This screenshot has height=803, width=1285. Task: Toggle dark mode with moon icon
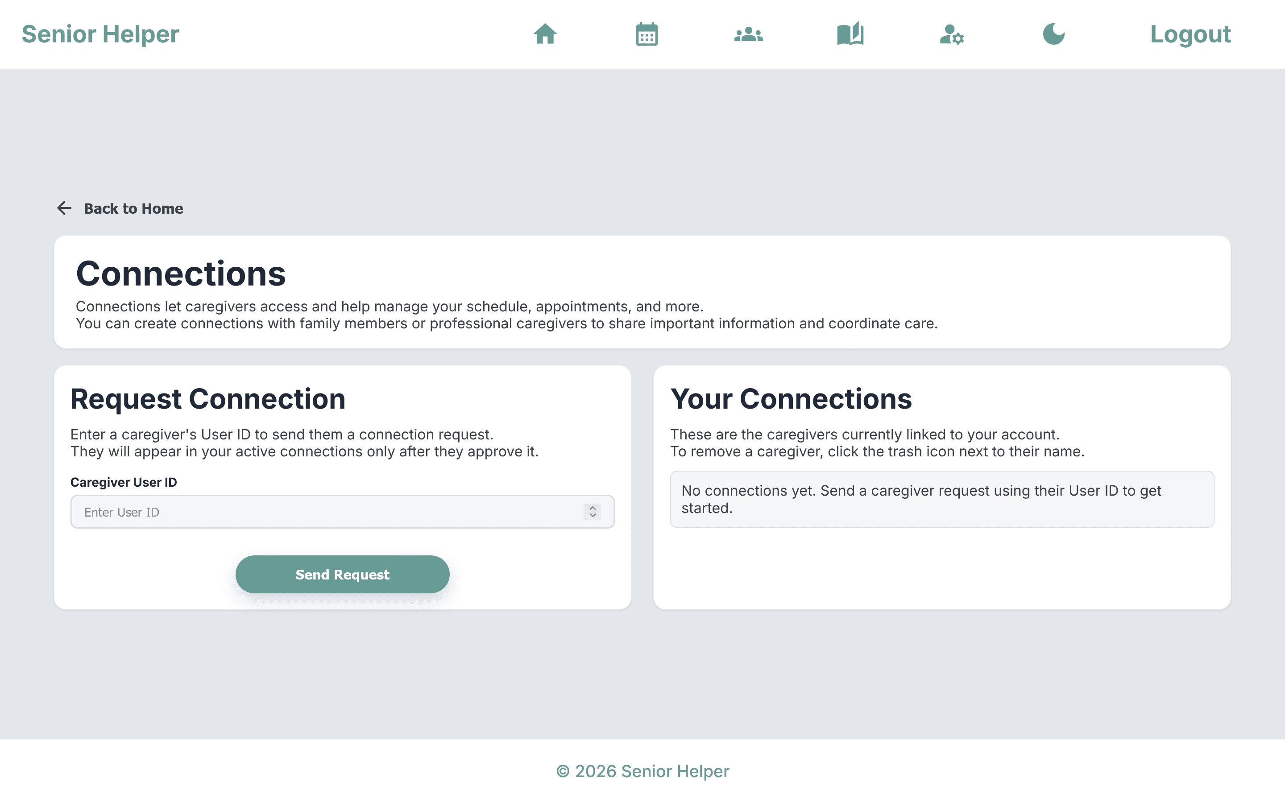1053,34
